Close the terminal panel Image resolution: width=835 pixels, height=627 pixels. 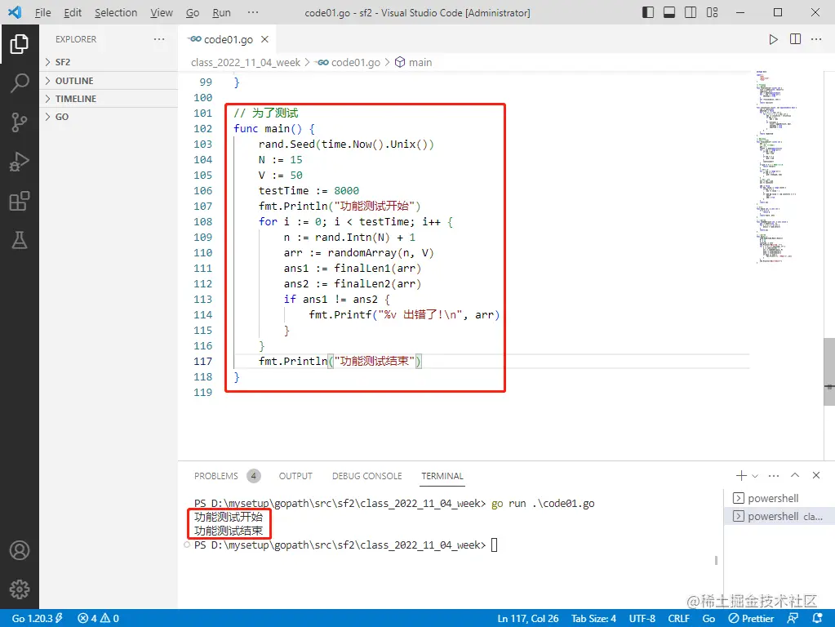[816, 475]
